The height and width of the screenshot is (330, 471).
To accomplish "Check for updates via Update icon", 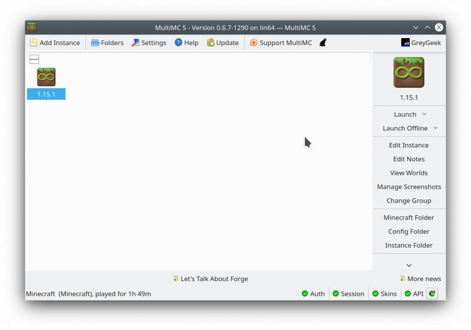I will click(x=211, y=43).
